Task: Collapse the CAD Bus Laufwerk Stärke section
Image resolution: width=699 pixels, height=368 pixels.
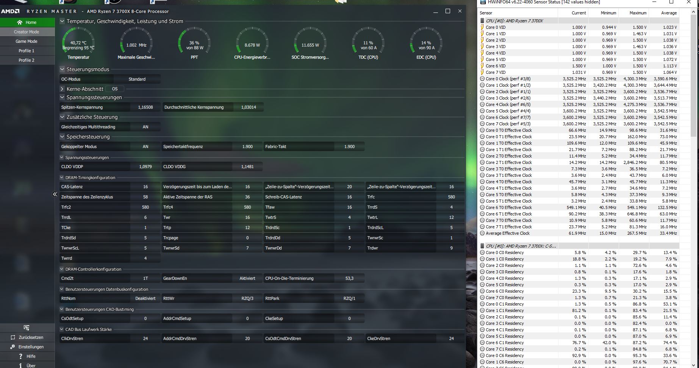Action: click(x=62, y=329)
